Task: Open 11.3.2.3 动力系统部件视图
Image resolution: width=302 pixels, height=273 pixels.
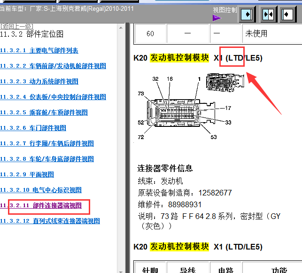Action: (39, 81)
